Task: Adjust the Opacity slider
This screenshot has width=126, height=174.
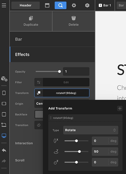Action: pyautogui.click(x=48, y=71)
